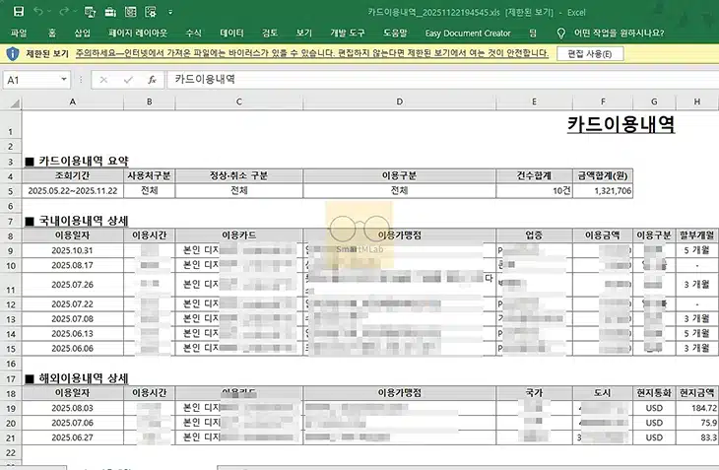Click the 10건 count cell

click(x=534, y=191)
